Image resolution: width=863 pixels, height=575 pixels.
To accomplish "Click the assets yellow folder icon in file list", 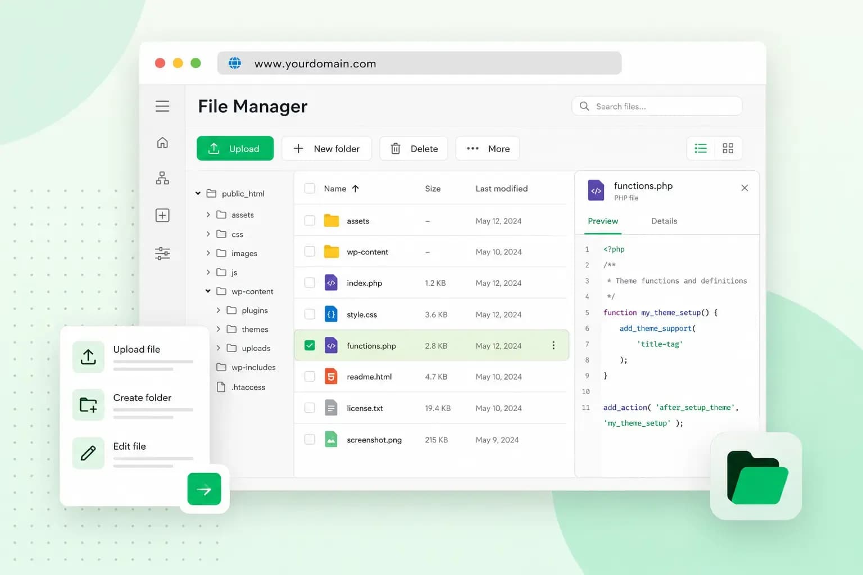I will pyautogui.click(x=331, y=221).
